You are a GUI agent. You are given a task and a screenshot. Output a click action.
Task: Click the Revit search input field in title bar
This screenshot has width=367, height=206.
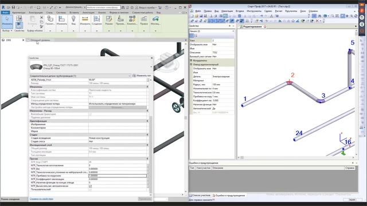(103, 7)
